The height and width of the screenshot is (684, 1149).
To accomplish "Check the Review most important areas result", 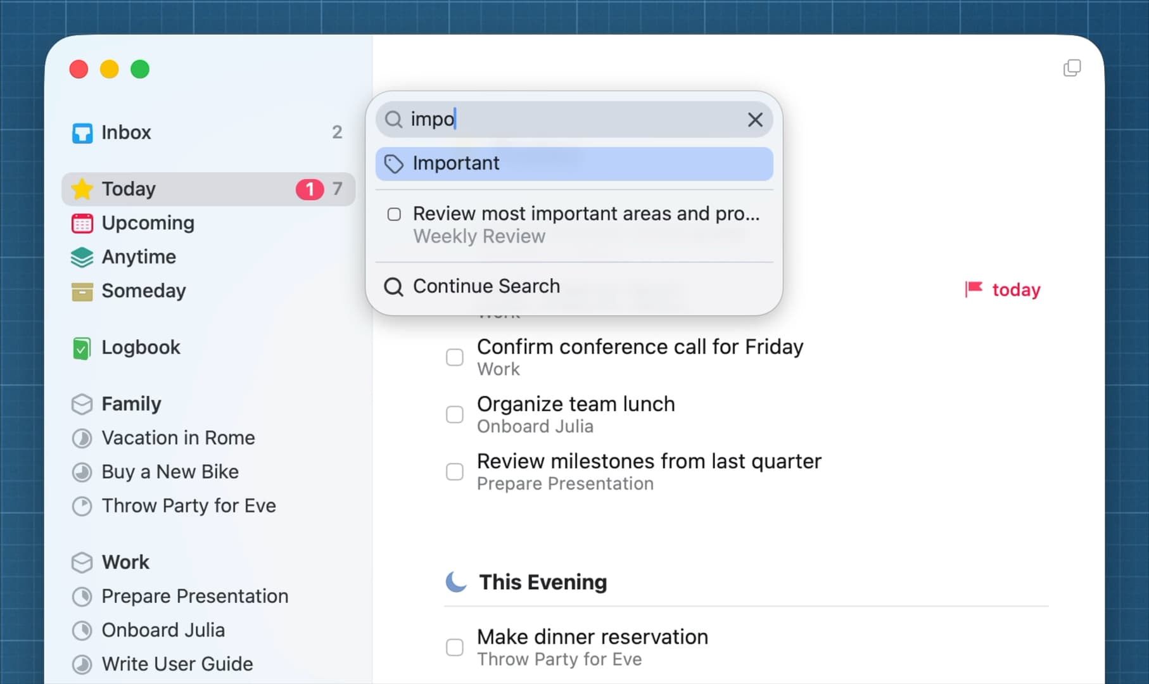I will (394, 215).
